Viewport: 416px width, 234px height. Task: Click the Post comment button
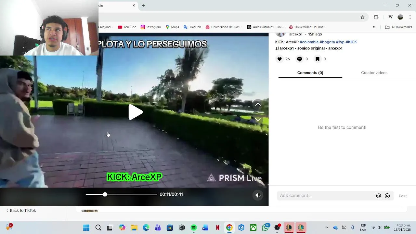(x=403, y=196)
